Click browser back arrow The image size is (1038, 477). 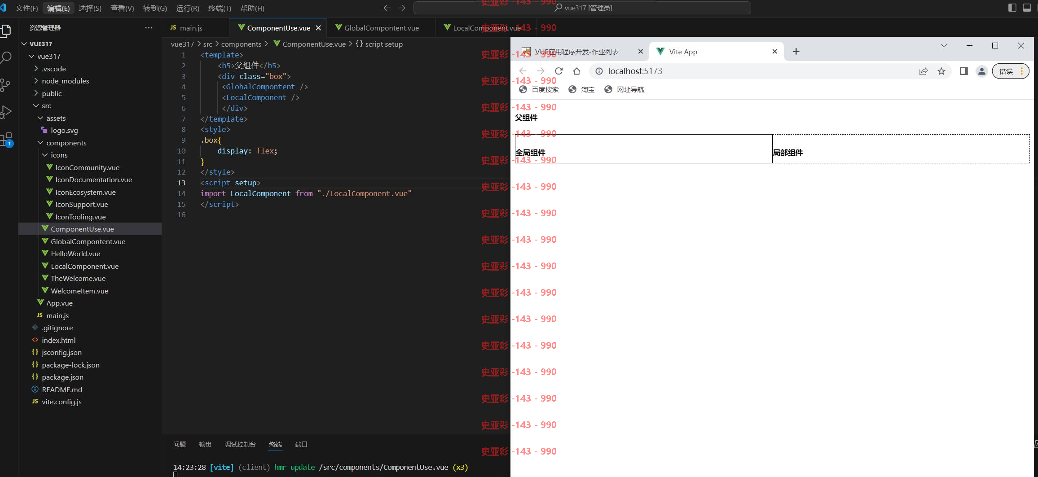523,71
